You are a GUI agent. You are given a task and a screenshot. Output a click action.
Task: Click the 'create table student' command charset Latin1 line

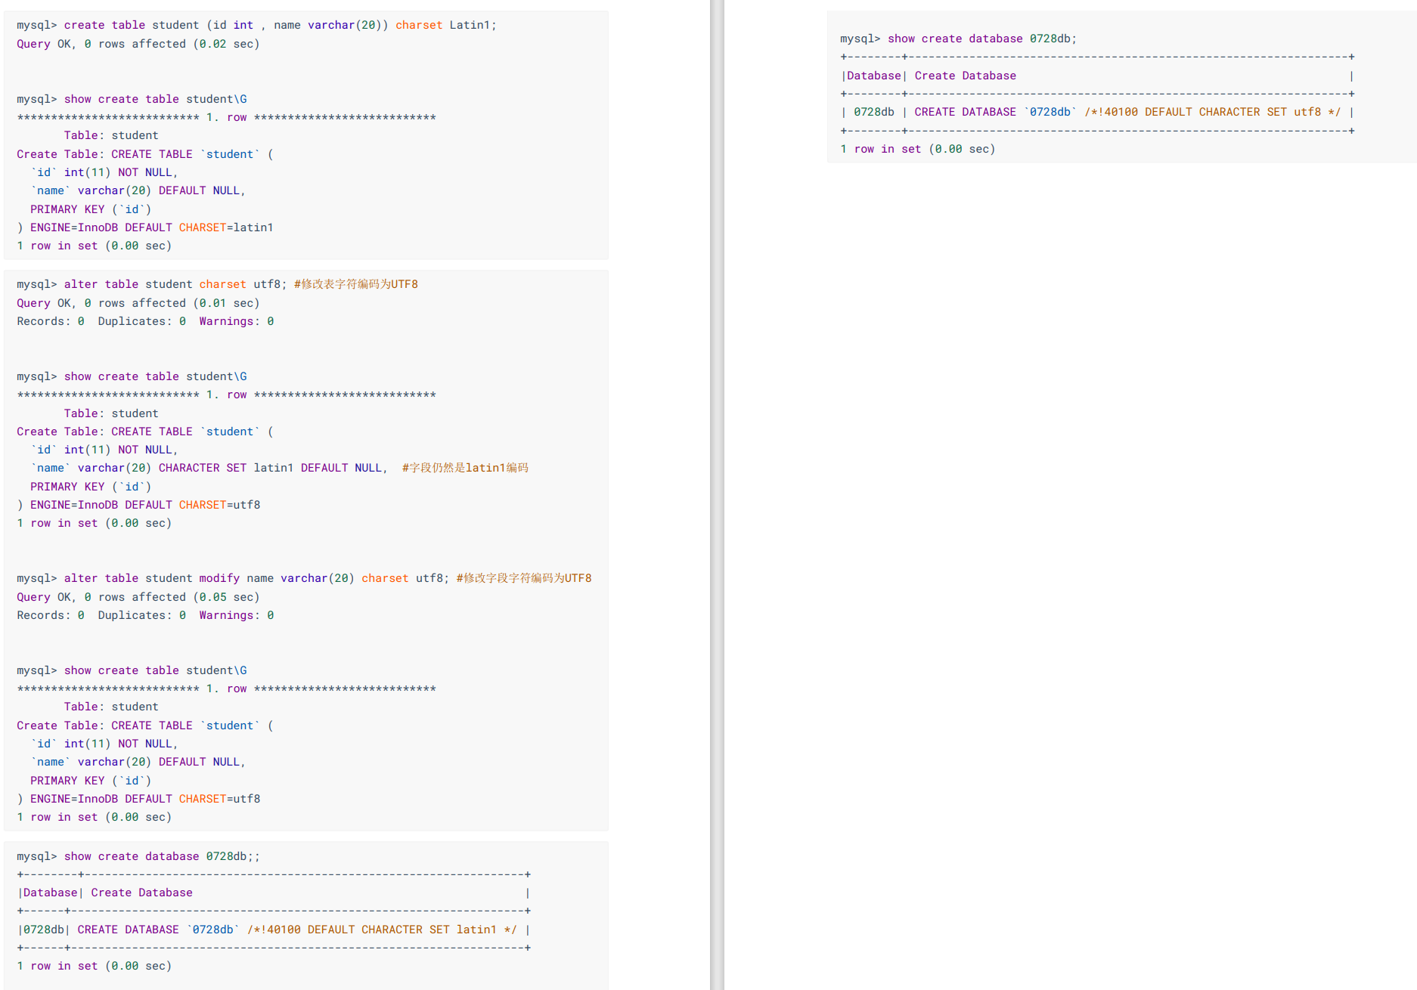[256, 25]
